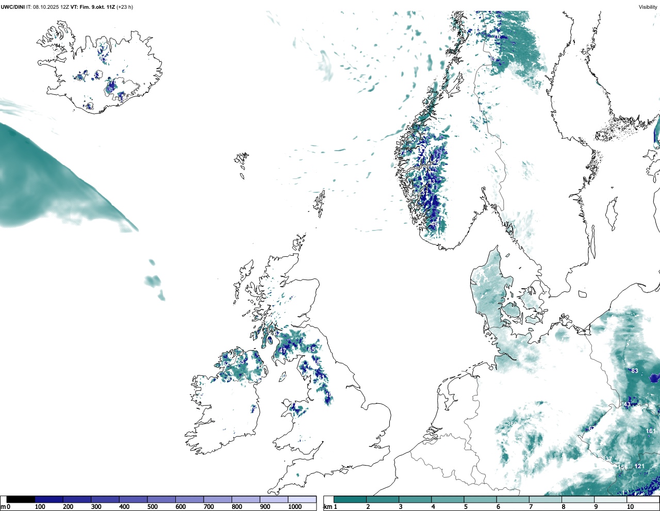Click the darkest teal 1–2 km swatch
Image resolution: width=660 pixels, height=511 pixels.
point(350,500)
